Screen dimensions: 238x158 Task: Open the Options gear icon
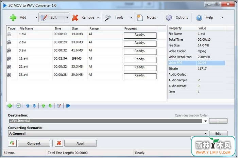(x=169, y=18)
